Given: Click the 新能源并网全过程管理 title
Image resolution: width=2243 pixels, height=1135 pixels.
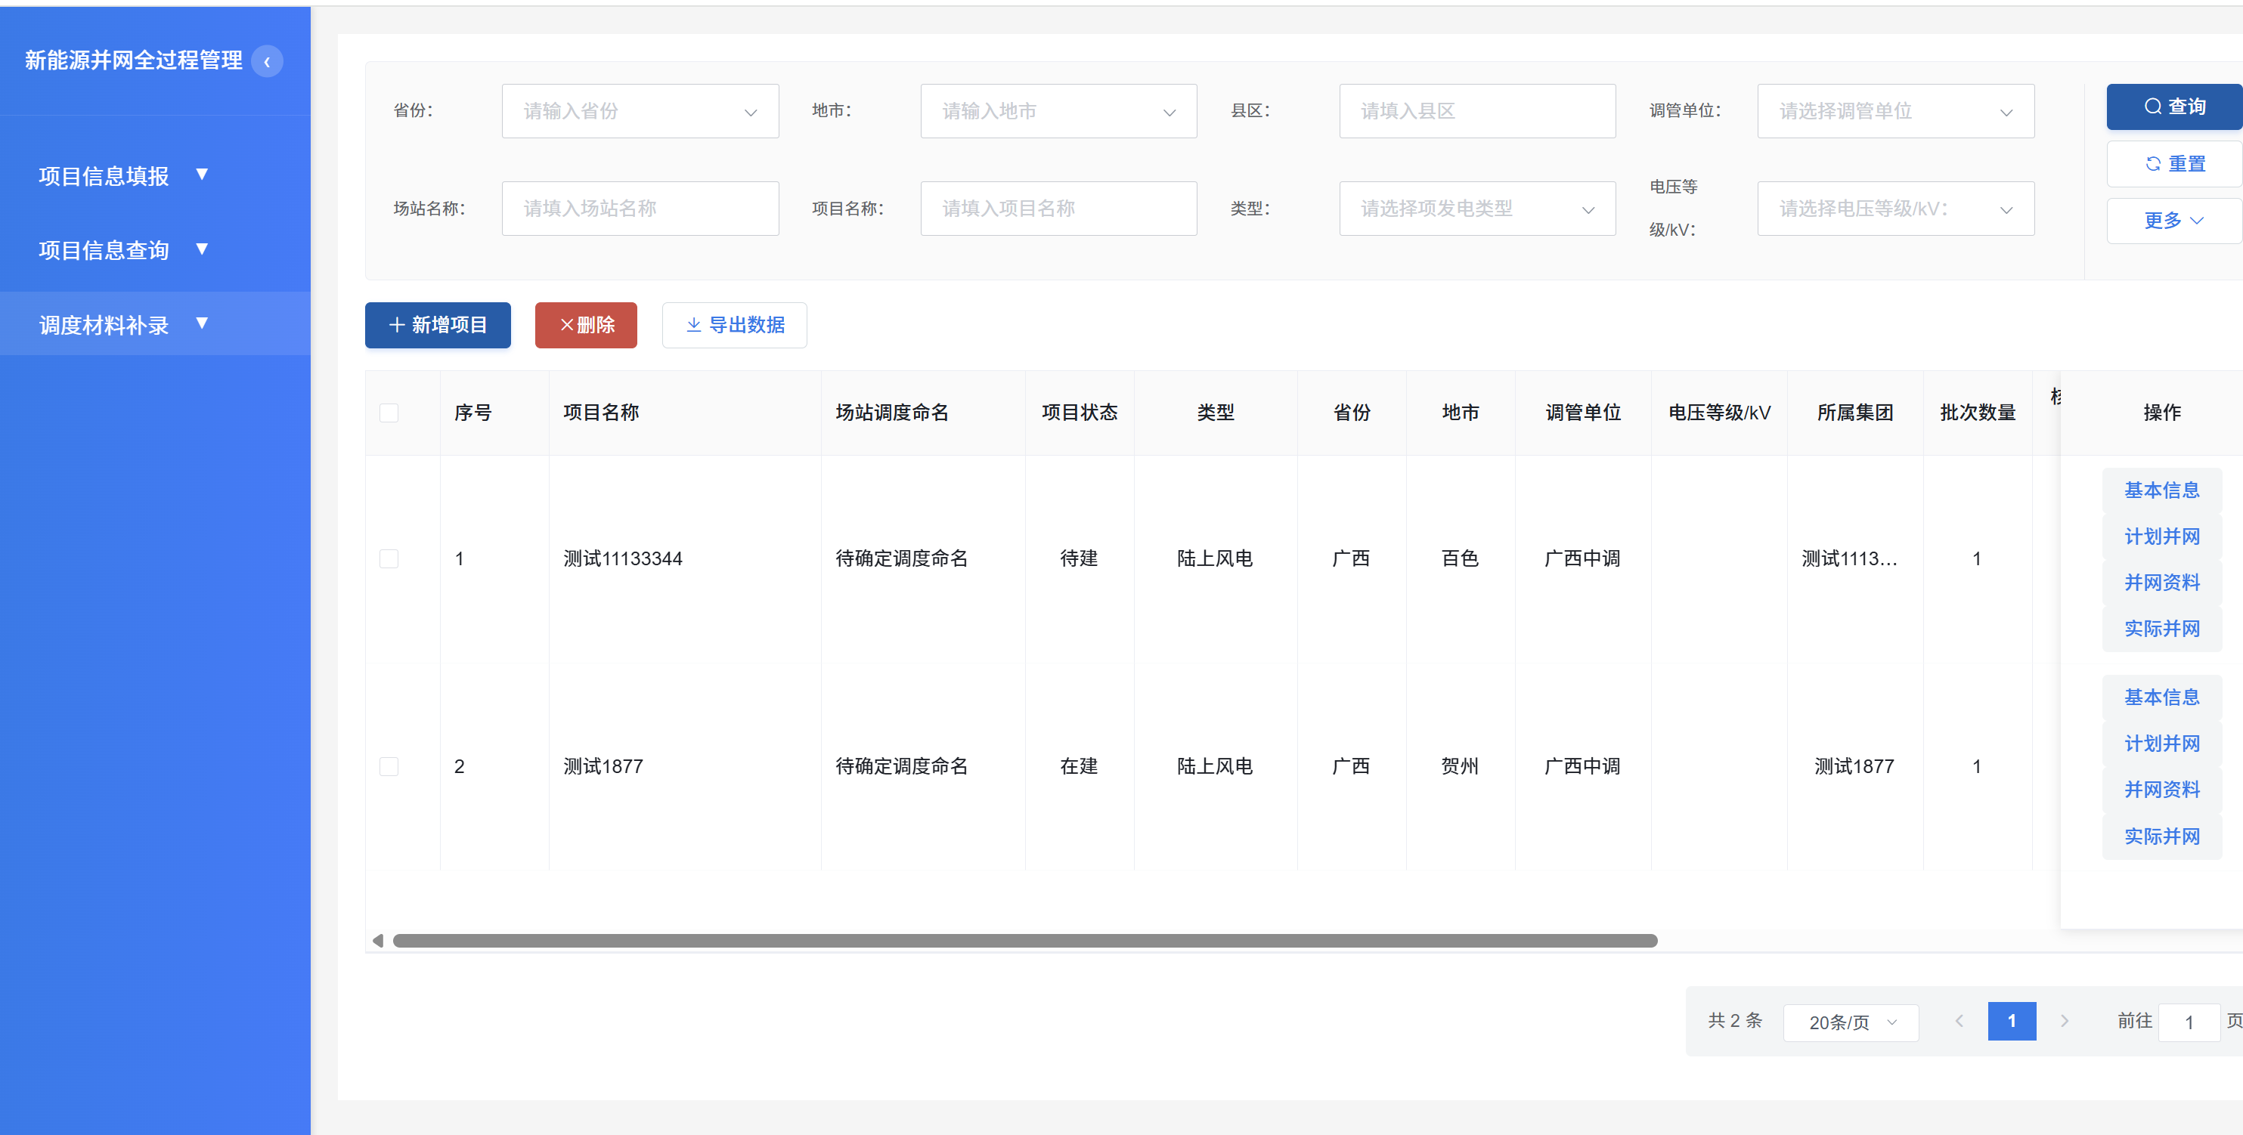Looking at the screenshot, I should [133, 60].
